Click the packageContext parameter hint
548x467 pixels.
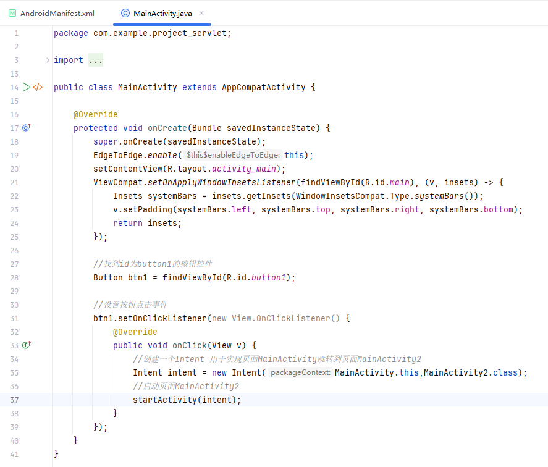pos(300,372)
